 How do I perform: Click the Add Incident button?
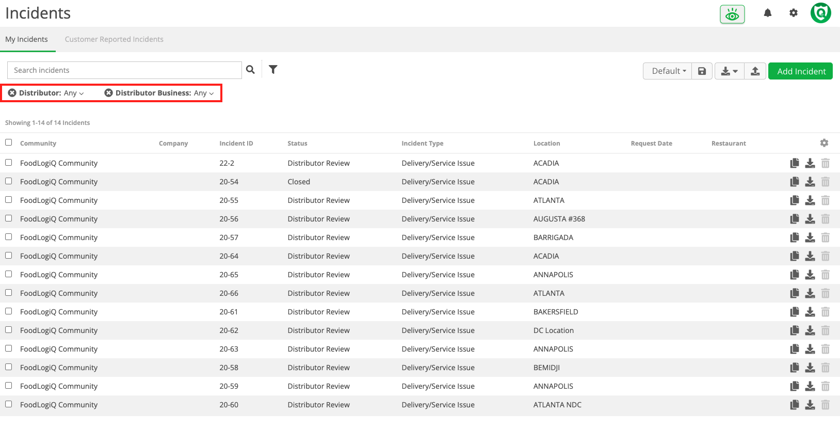pos(800,71)
